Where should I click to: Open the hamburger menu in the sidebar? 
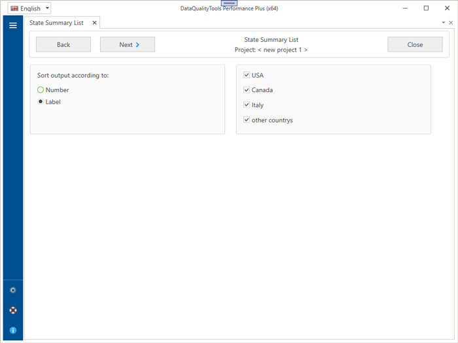[x=12, y=25]
